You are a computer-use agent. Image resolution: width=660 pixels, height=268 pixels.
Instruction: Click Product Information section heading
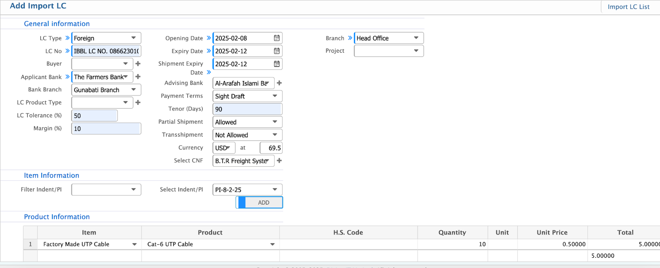click(x=57, y=217)
